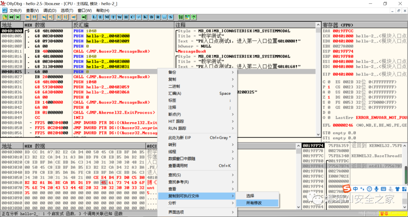408x217 pixels.
Task: Open the Breakpoints window with B button
Action: coord(151,17)
